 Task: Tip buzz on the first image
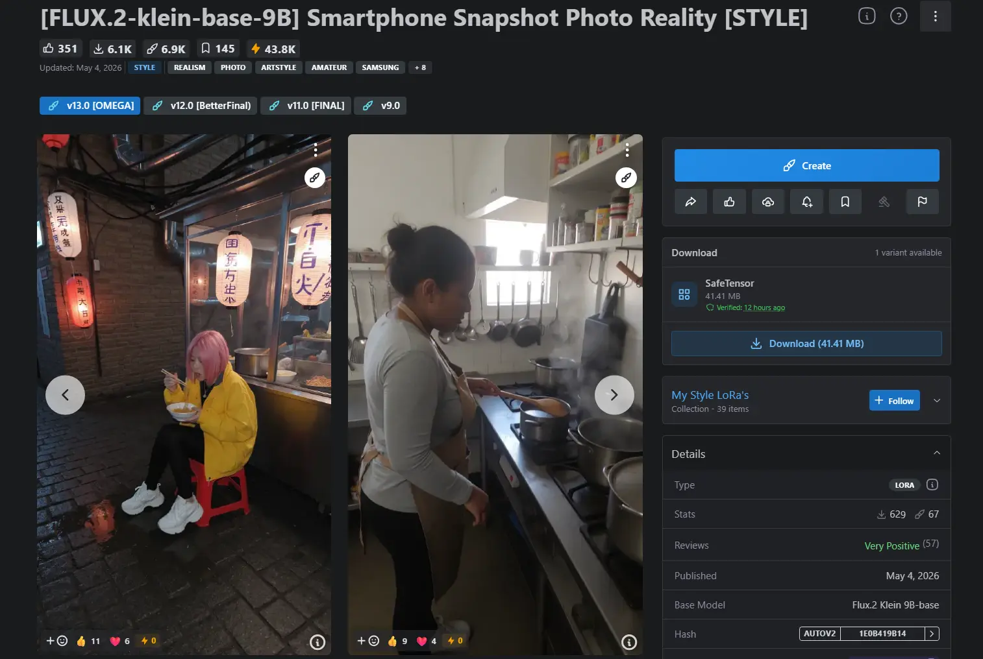tap(149, 641)
